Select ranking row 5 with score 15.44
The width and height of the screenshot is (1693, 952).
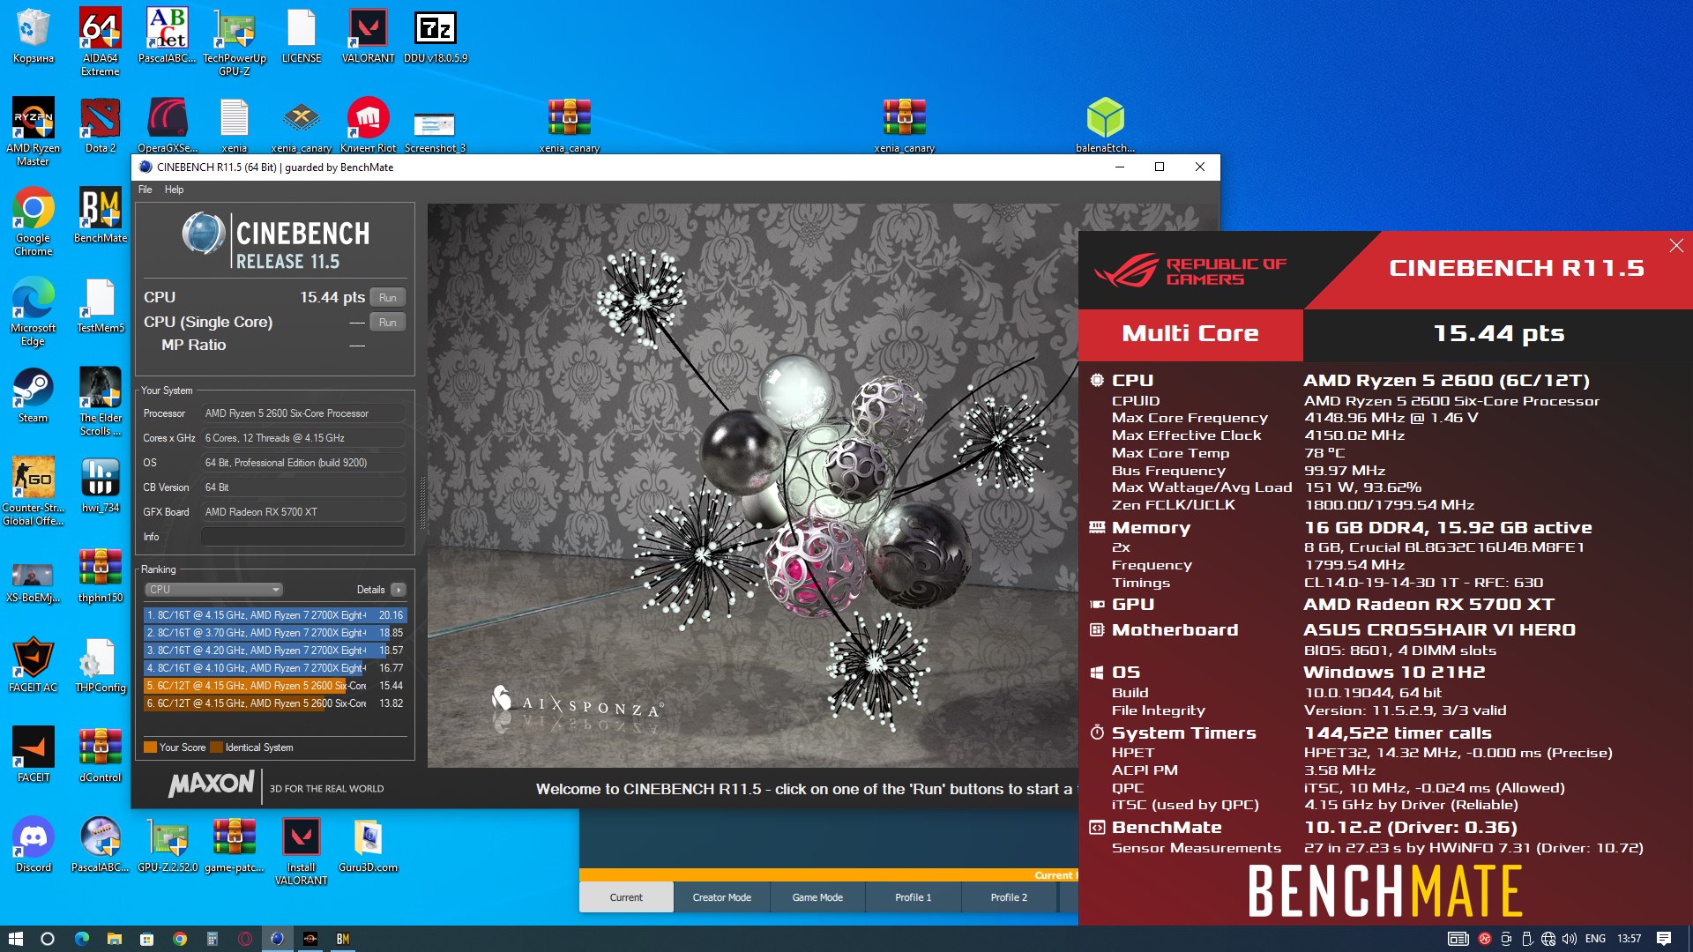click(x=274, y=686)
